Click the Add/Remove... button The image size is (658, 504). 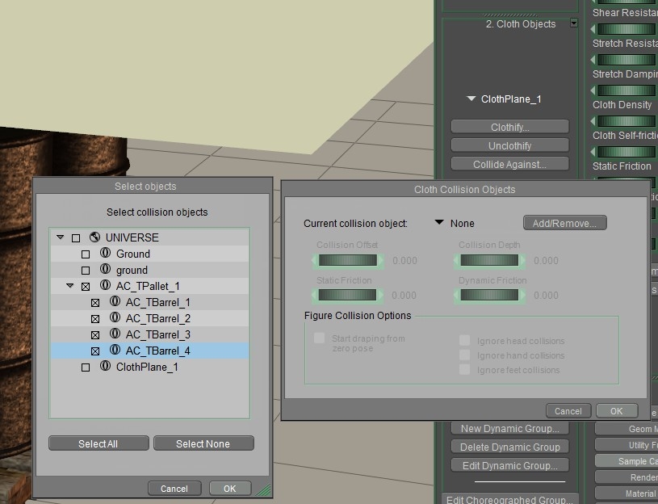pyautogui.click(x=564, y=223)
